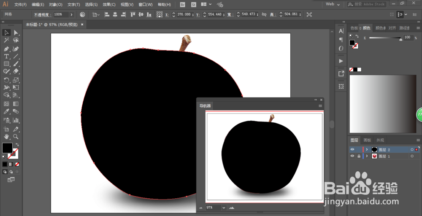This screenshot has width=422, height=216.
Task: Select the Column Graph tool
Action: (x=16, y=120)
